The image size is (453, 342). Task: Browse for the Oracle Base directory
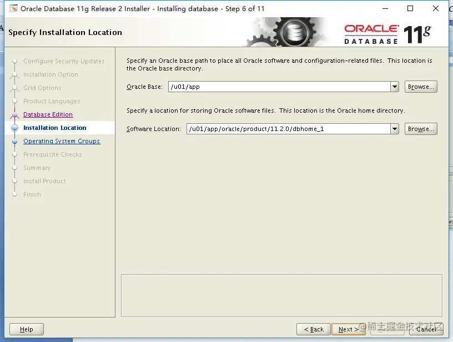tap(421, 87)
